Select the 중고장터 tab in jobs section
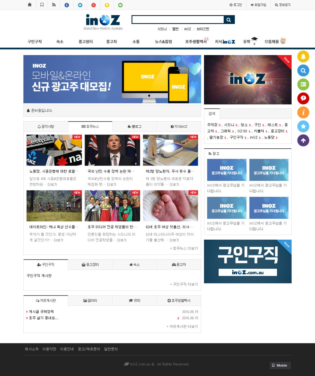Image resolution: width=315 pixels, height=376 pixels. coord(90,265)
